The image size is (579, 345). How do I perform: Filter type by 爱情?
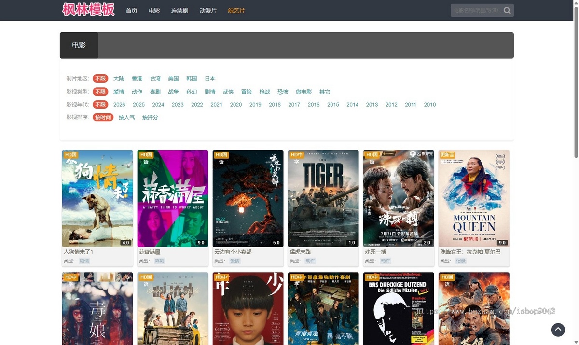[119, 92]
